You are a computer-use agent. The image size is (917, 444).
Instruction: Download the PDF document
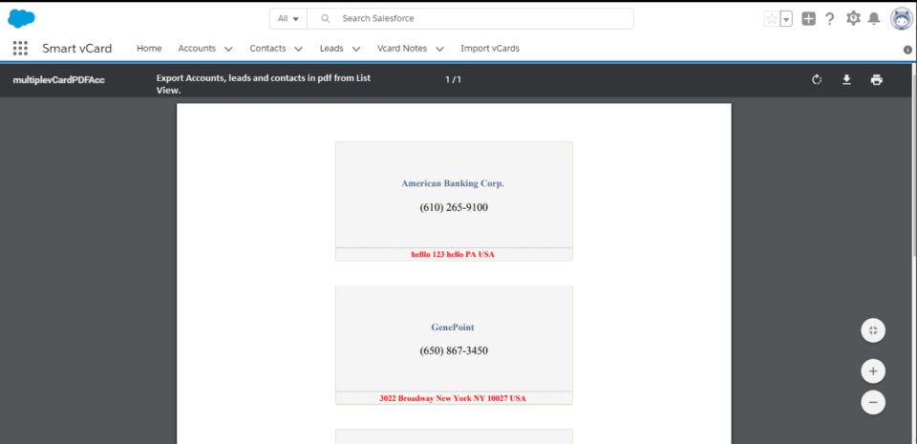[x=846, y=79]
